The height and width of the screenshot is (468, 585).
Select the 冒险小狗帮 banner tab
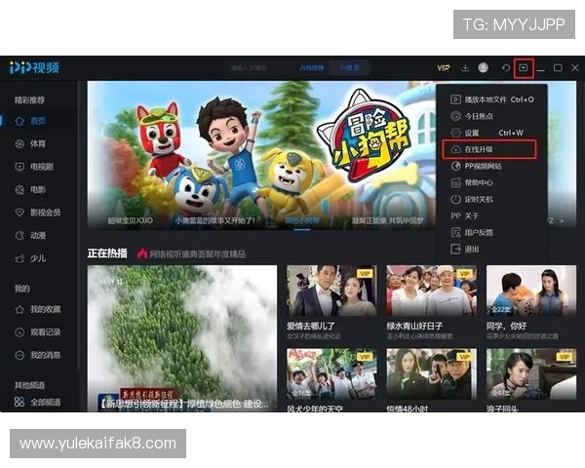(x=302, y=221)
